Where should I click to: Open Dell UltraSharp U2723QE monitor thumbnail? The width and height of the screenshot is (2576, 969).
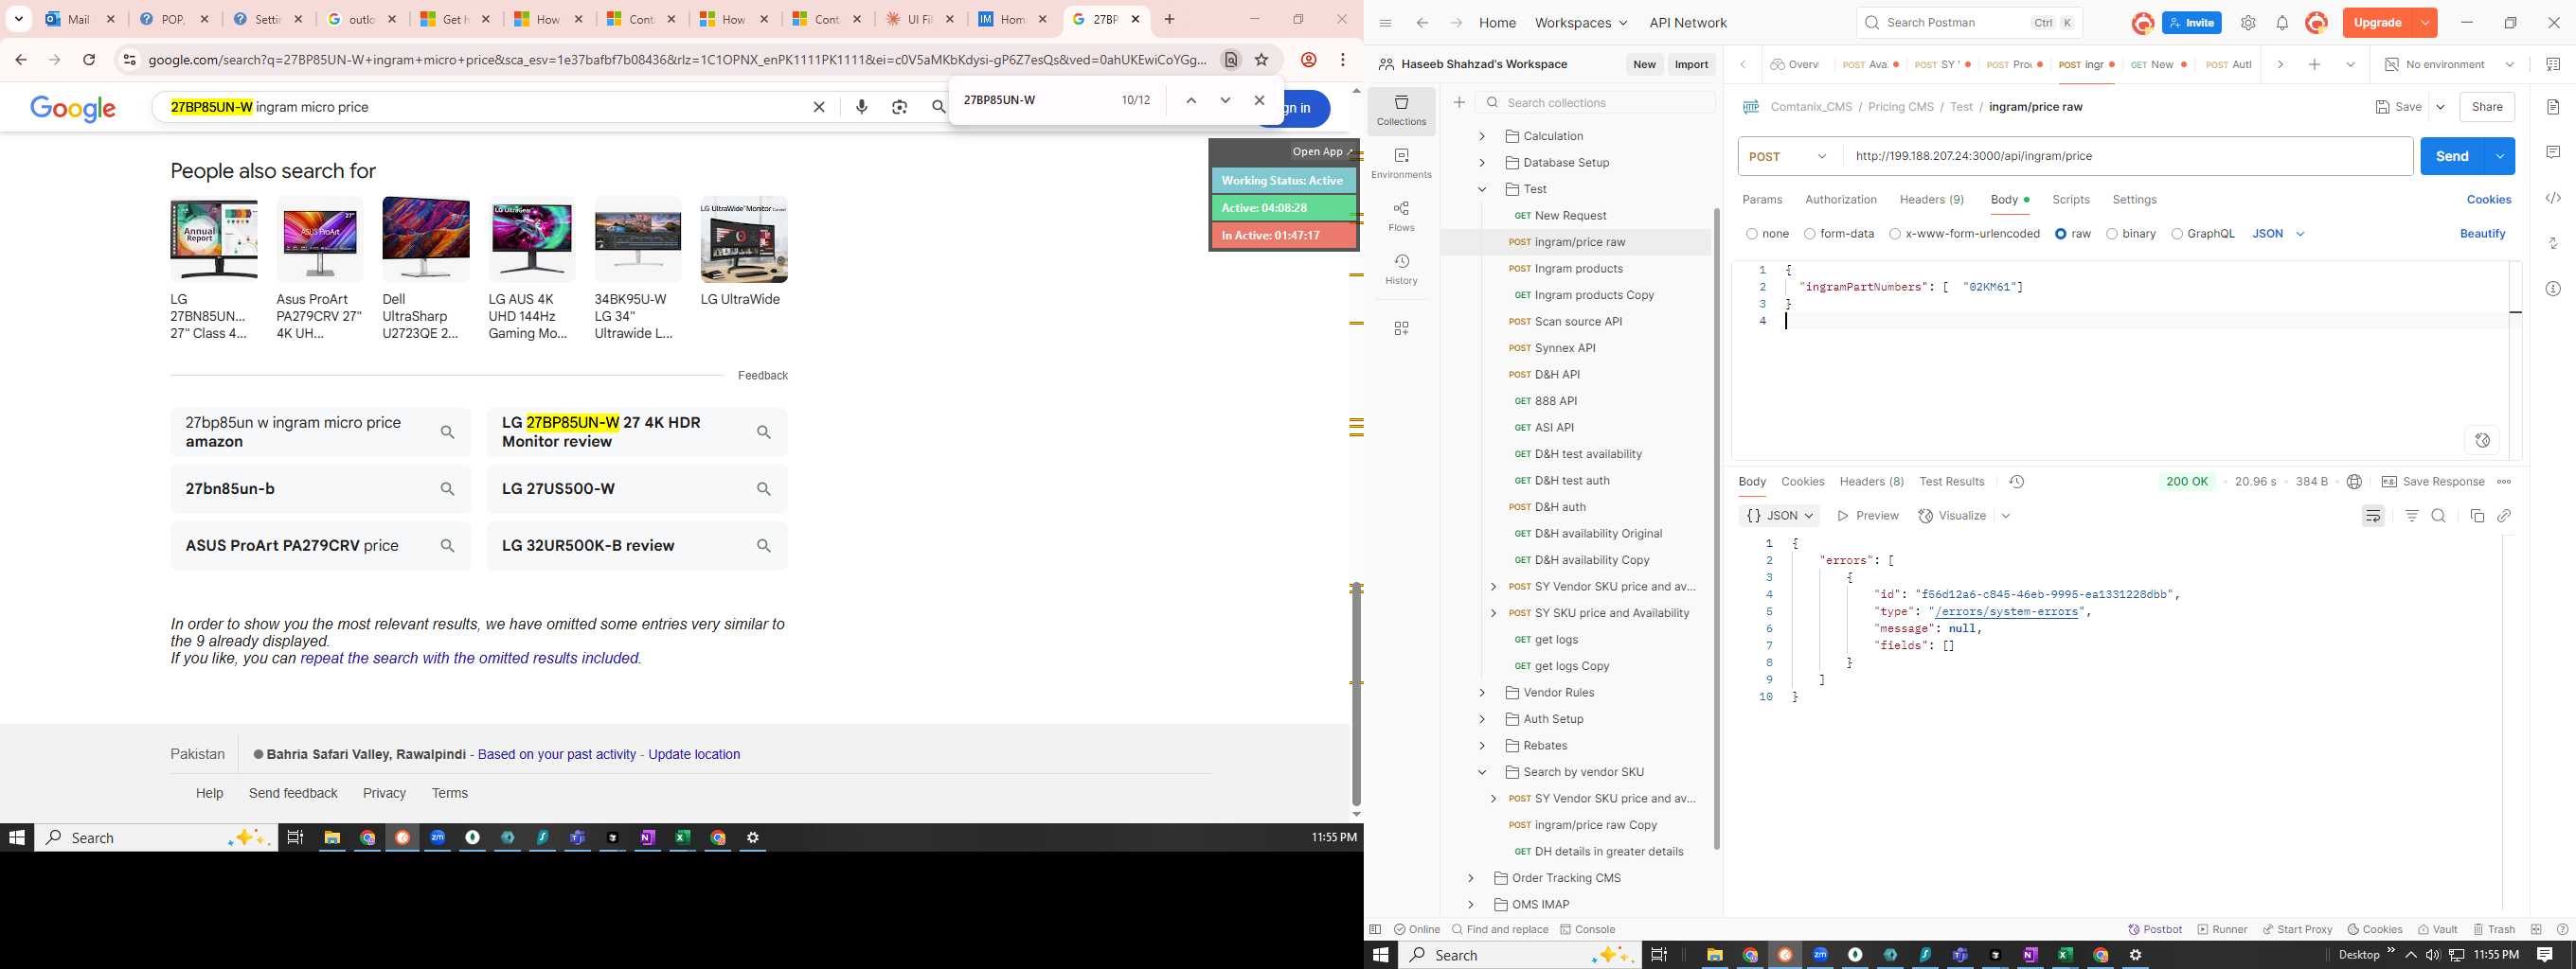[426, 239]
